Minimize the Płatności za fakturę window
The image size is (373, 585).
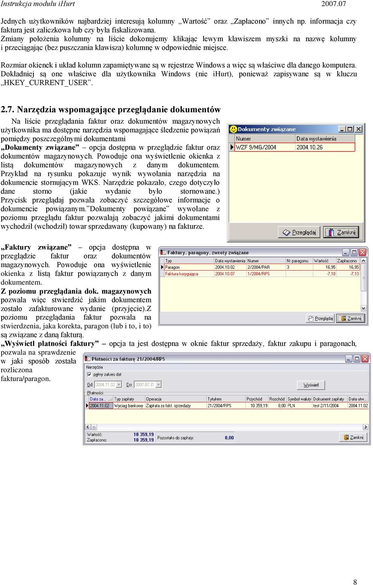click(x=349, y=359)
